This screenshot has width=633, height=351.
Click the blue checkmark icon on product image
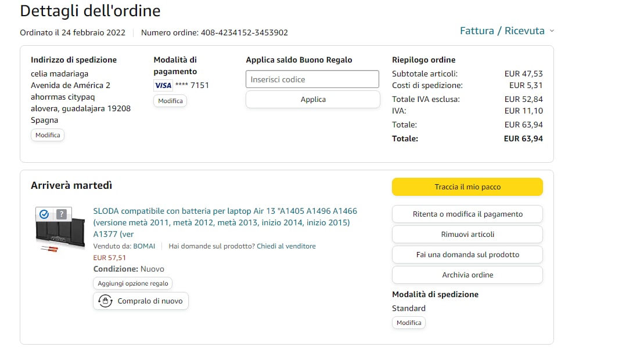tap(44, 214)
